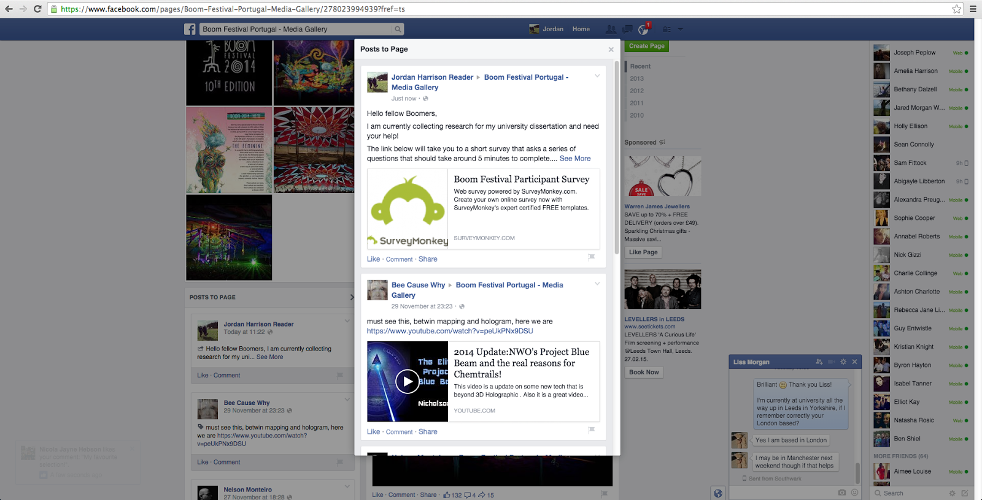Jump to 2011 in timeline navigation
982x500 pixels.
[x=637, y=103]
